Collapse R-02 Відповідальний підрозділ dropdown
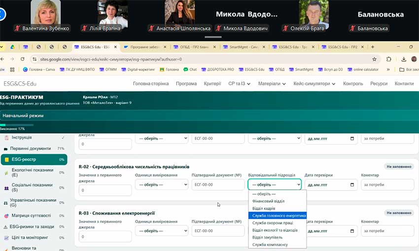The height and width of the screenshot is (251, 419). point(275,185)
